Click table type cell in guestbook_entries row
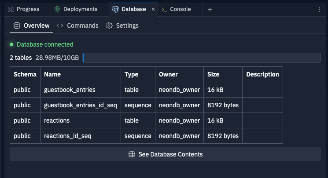The image size is (328, 178). [138, 90]
